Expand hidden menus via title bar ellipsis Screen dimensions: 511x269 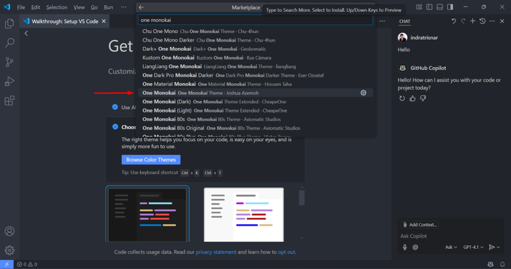click(x=123, y=7)
